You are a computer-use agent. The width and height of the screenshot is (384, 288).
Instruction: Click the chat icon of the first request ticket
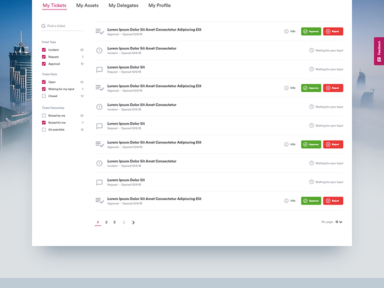point(99,70)
